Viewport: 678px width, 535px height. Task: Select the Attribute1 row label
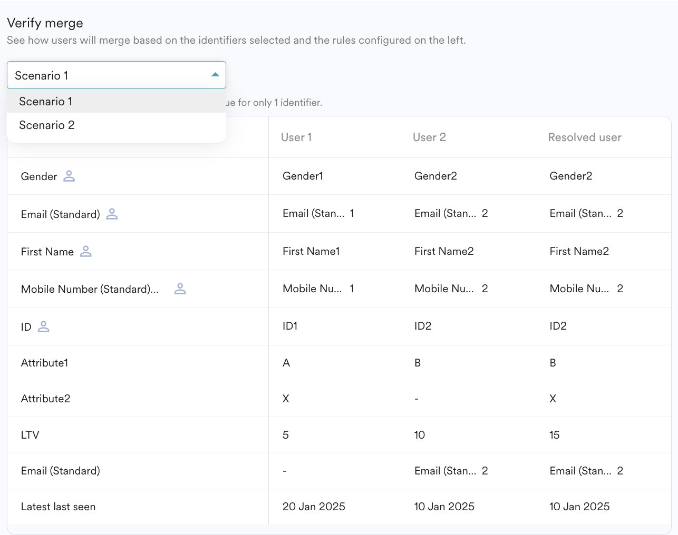coord(45,363)
